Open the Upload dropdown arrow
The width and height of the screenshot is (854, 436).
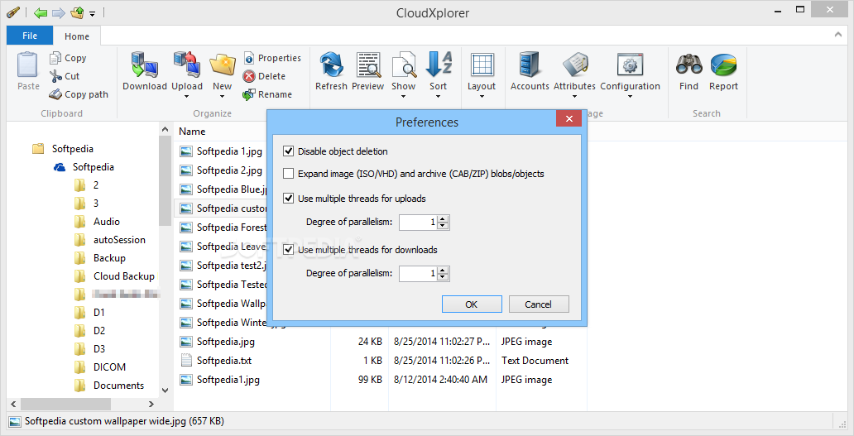(x=187, y=97)
